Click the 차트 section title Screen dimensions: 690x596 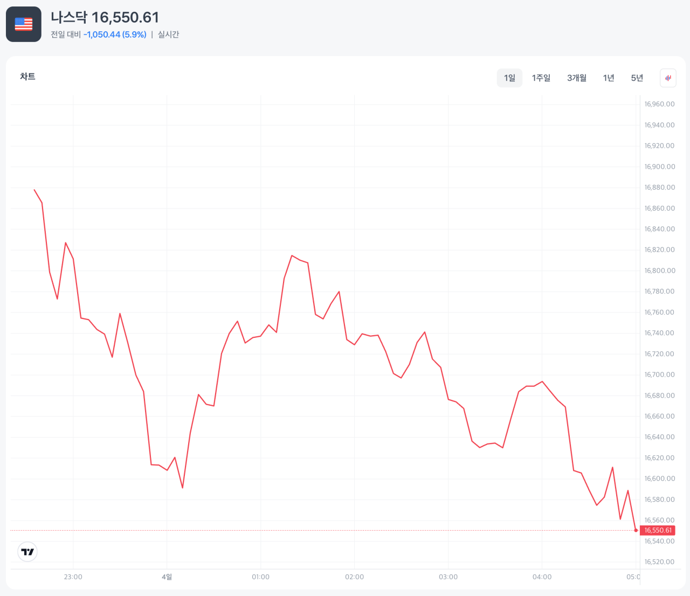[27, 77]
